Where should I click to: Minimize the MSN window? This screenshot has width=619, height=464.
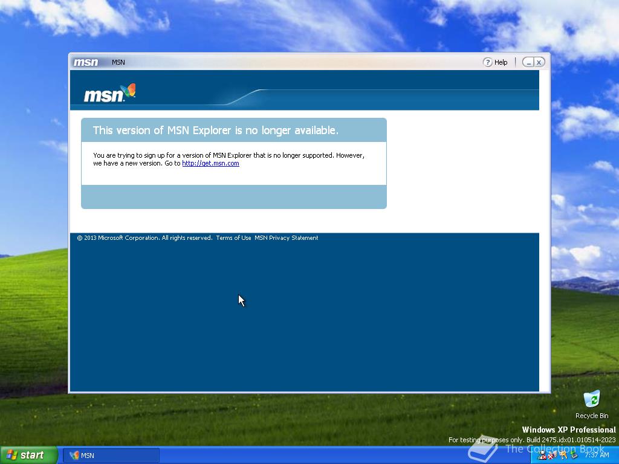[x=528, y=62]
